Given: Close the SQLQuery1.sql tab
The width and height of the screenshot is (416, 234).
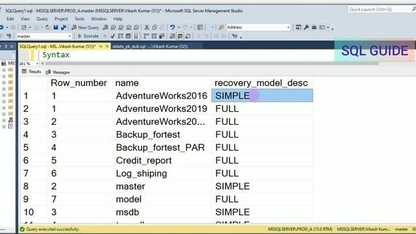Looking at the screenshot, I should pos(107,46).
